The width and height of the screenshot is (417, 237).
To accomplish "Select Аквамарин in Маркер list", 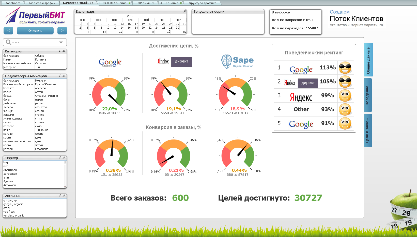I will tap(33, 185).
